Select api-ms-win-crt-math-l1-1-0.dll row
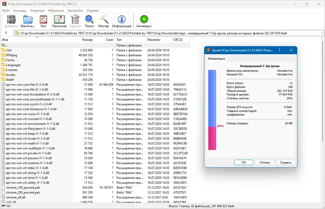The image size is (325, 209). tap(95, 143)
